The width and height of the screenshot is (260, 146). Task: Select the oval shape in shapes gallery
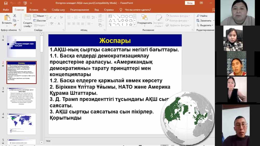tap(126, 16)
